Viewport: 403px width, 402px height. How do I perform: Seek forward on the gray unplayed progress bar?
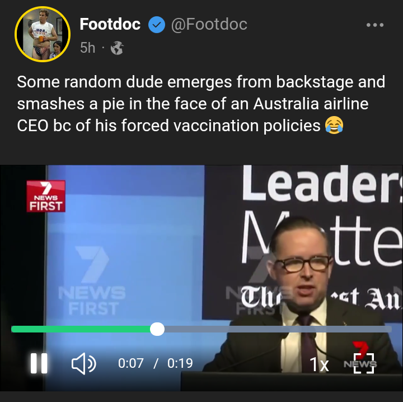point(278,329)
